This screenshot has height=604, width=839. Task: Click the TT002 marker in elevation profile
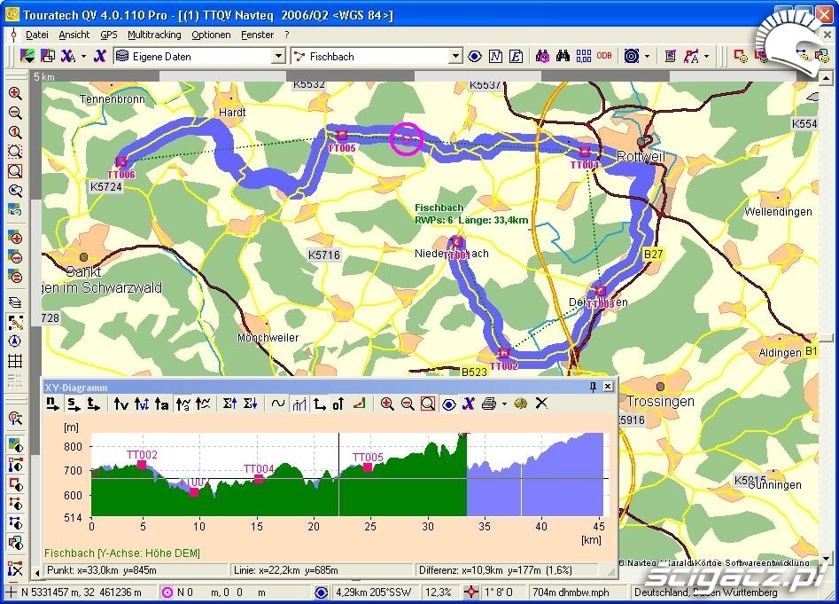tap(142, 465)
